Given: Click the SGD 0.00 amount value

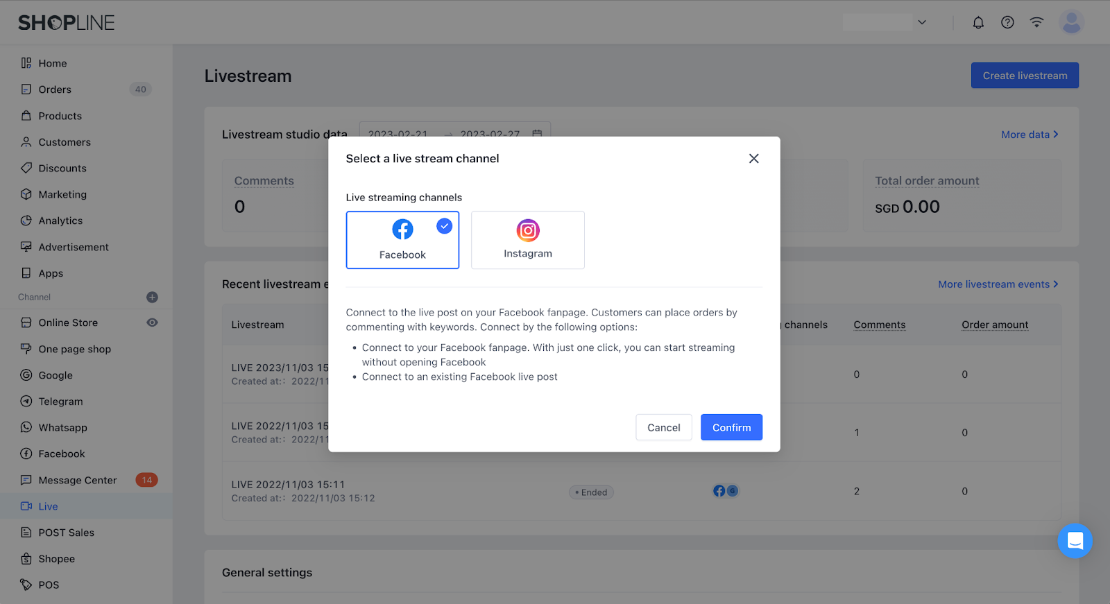Looking at the screenshot, I should point(907,207).
